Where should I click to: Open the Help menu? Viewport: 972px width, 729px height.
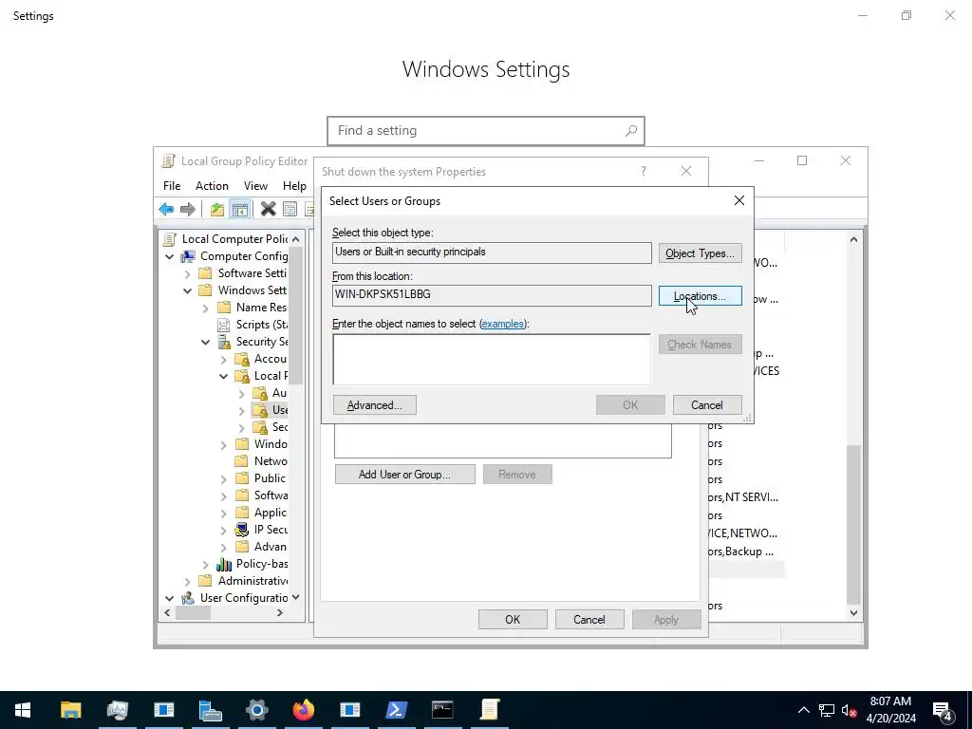[294, 186]
